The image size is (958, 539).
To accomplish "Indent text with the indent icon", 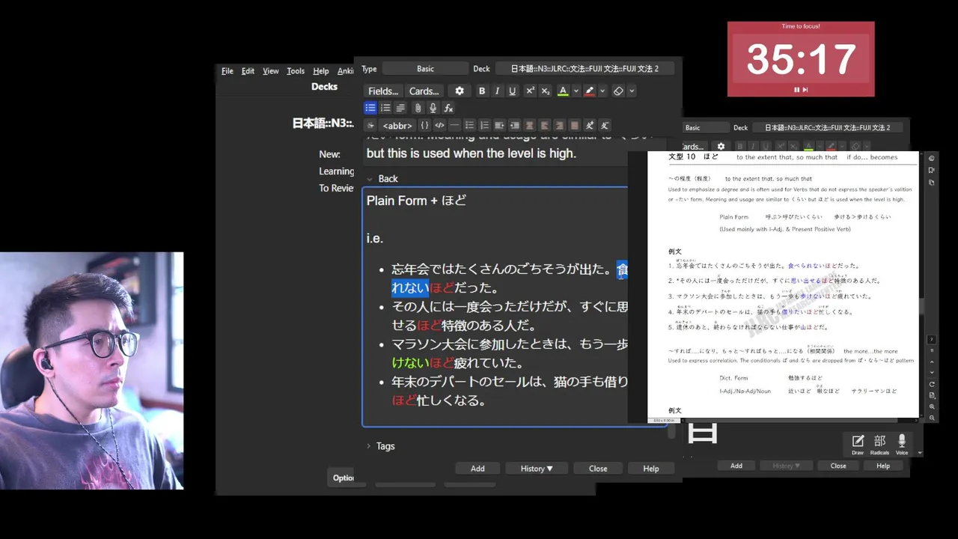I will 499,126.
